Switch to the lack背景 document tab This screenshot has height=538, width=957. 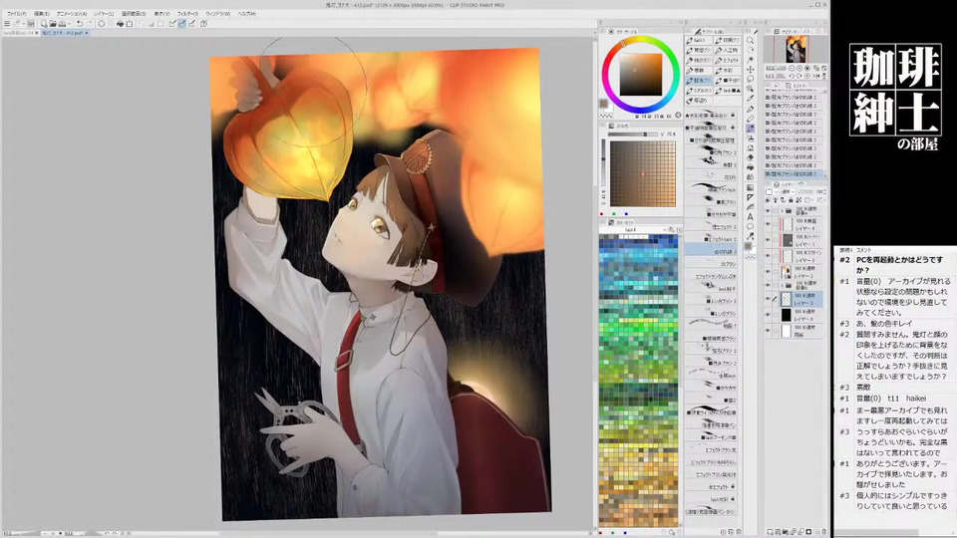pyautogui.click(x=17, y=33)
